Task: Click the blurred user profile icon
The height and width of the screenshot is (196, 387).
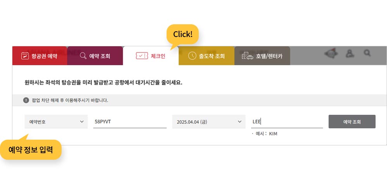Action: [x=350, y=53]
